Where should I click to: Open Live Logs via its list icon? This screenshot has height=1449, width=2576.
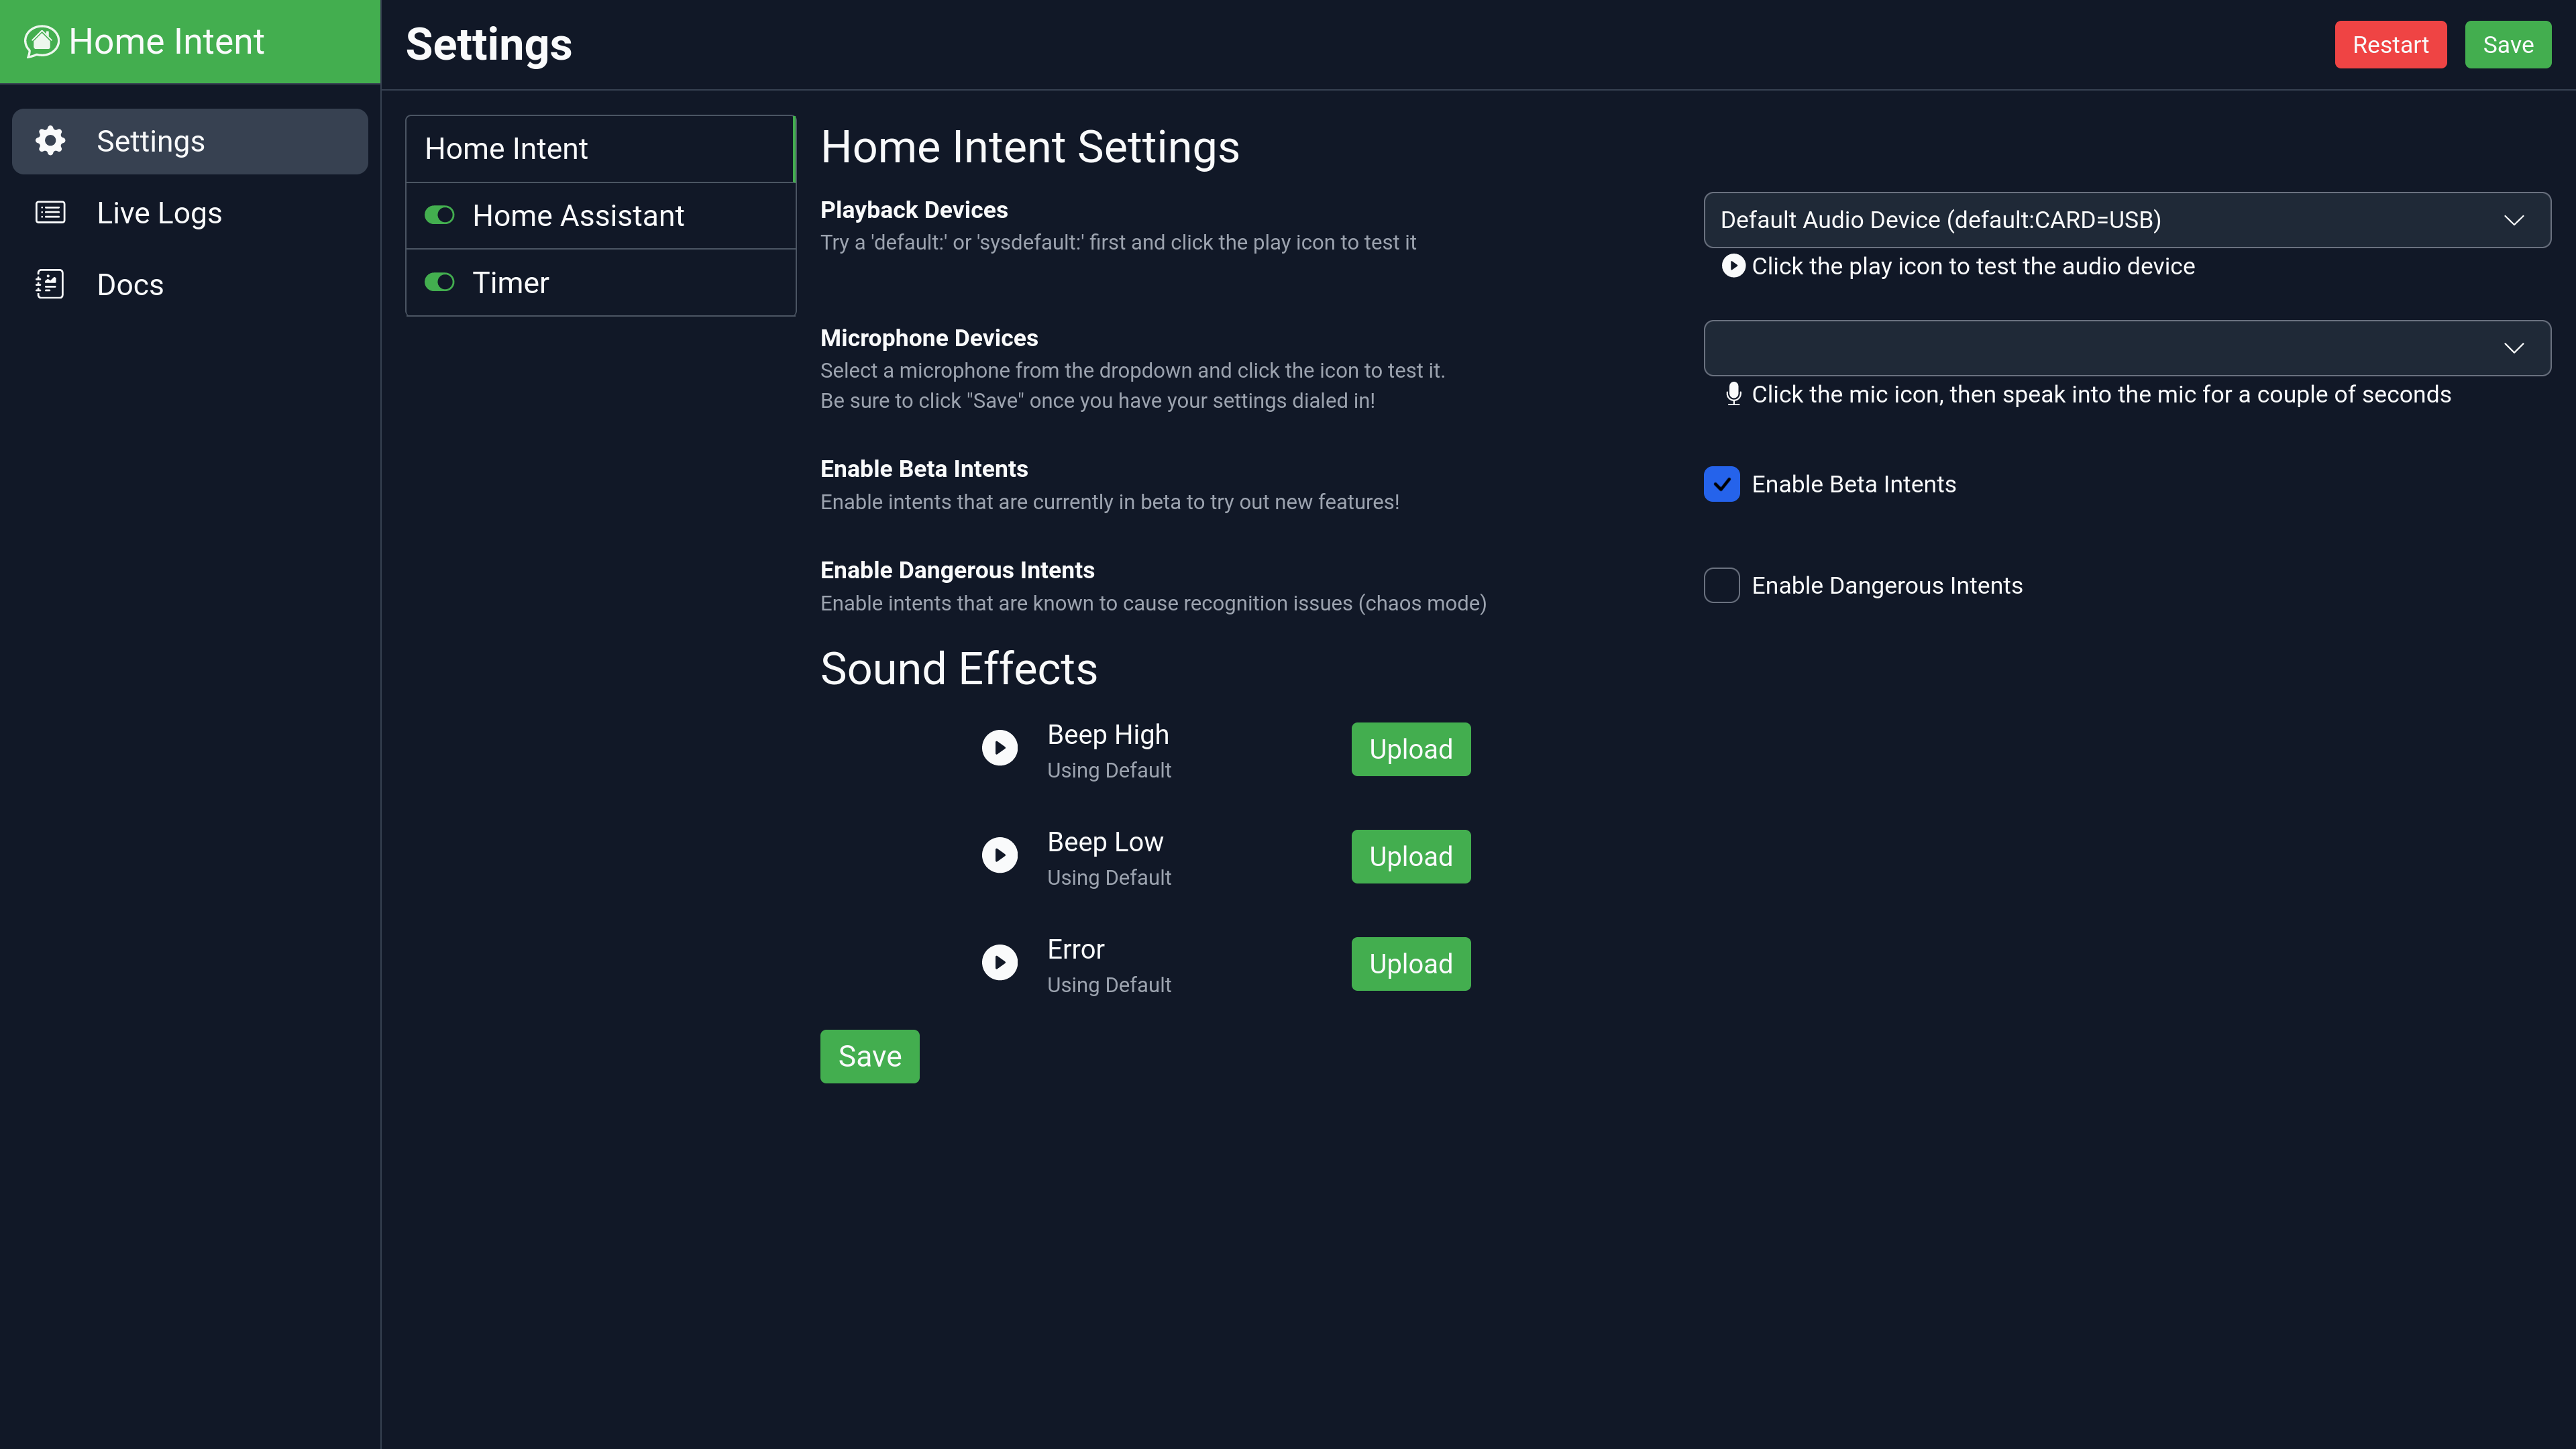49,212
